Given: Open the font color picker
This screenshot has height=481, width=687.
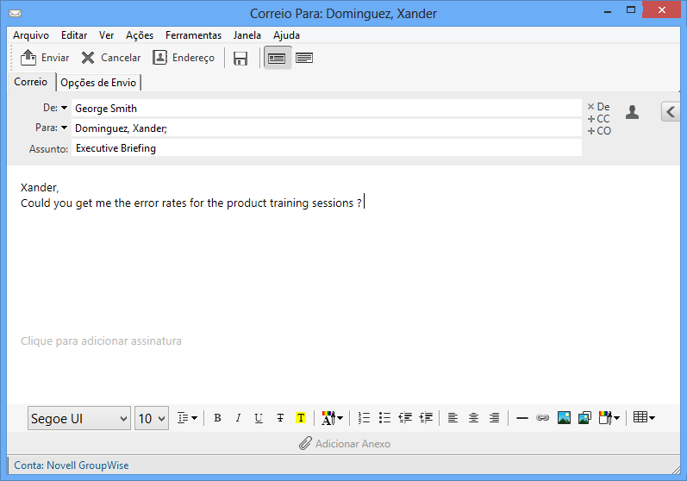Looking at the screenshot, I should [x=332, y=418].
